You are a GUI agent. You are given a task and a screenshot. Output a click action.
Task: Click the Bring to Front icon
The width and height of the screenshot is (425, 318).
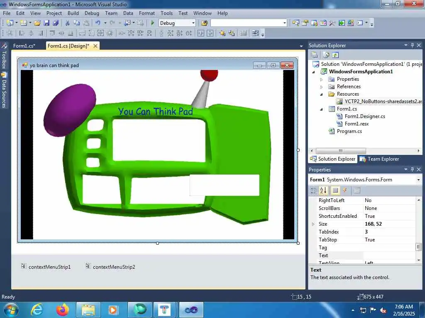[x=222, y=33]
